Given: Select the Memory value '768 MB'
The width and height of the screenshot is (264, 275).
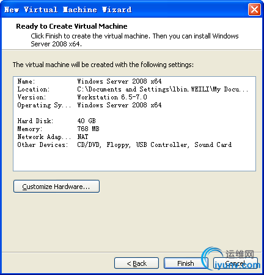Looking at the screenshot, I should tap(88, 129).
